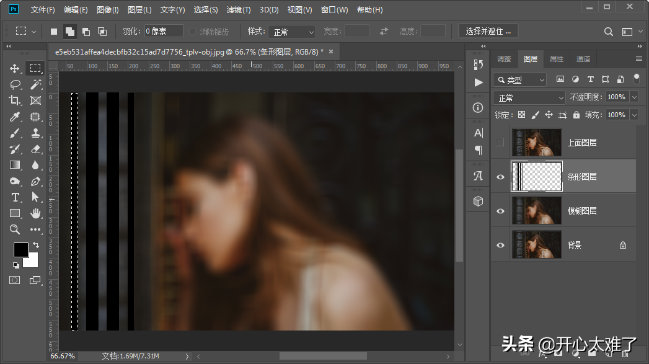Toggle the layer filter on/off switch
The image size is (649, 364).
tap(637, 79)
